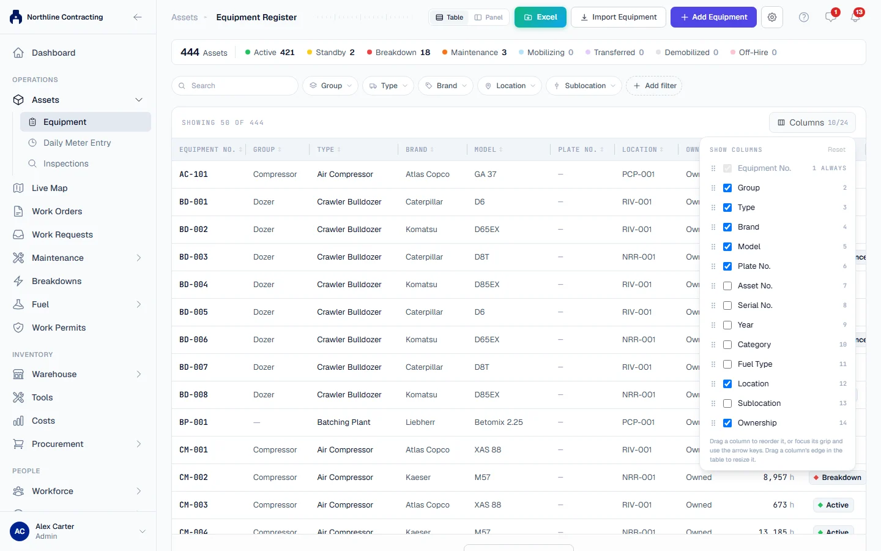This screenshot has width=881, height=551.
Task: Check the Sublocation column checkbox
Action: [x=727, y=403]
